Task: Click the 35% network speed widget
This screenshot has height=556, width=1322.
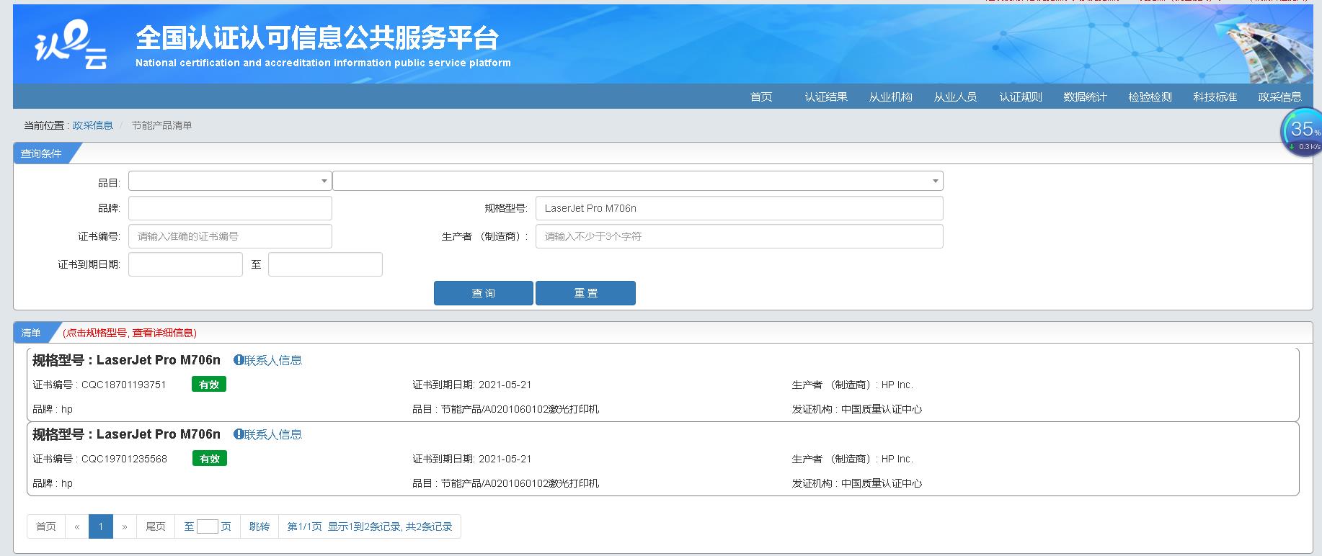Action: coord(1302,132)
